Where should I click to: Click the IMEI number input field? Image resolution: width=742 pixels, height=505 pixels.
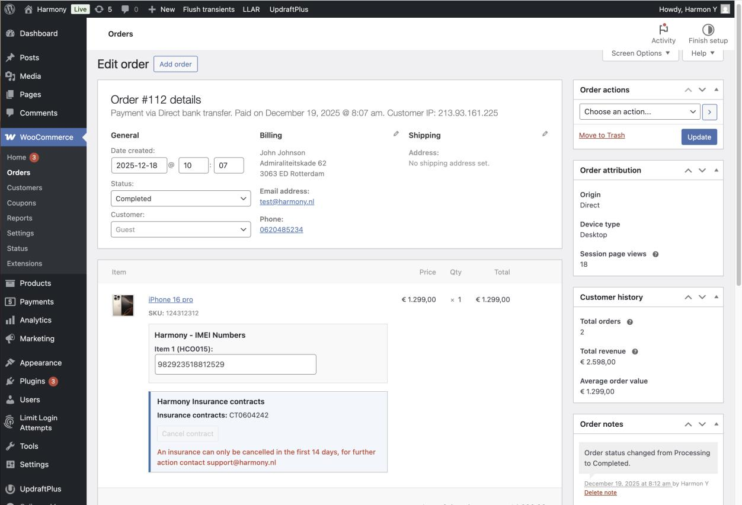tap(235, 365)
